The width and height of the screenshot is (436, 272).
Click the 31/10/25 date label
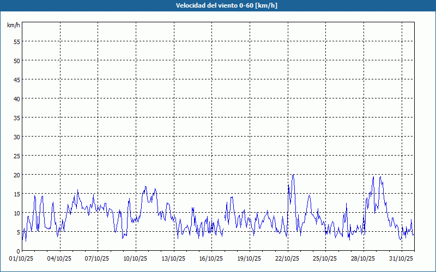point(401,258)
